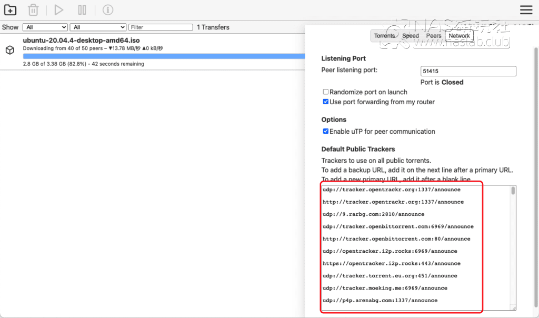Switch to the Torrents preferences tab
The height and width of the screenshot is (318, 539).
(x=384, y=36)
